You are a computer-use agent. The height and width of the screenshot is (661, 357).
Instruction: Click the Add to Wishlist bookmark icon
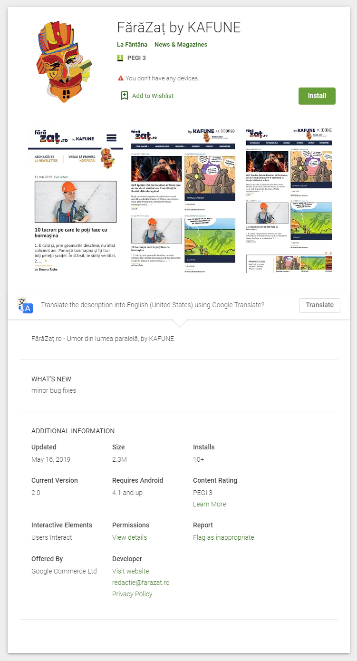[x=125, y=96]
